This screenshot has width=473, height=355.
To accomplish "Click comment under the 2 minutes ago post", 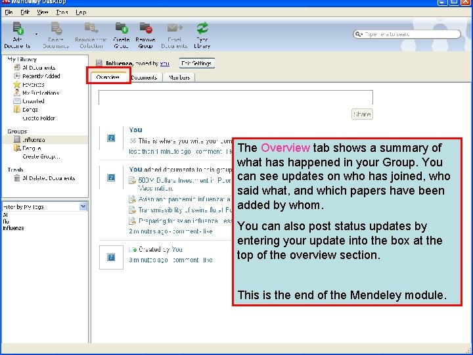I will 185,231.
